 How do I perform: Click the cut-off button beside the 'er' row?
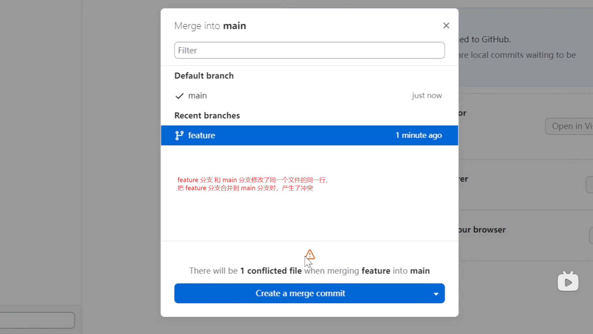589,185
